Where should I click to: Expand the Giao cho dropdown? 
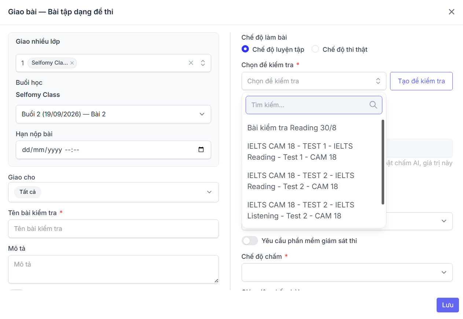click(113, 192)
